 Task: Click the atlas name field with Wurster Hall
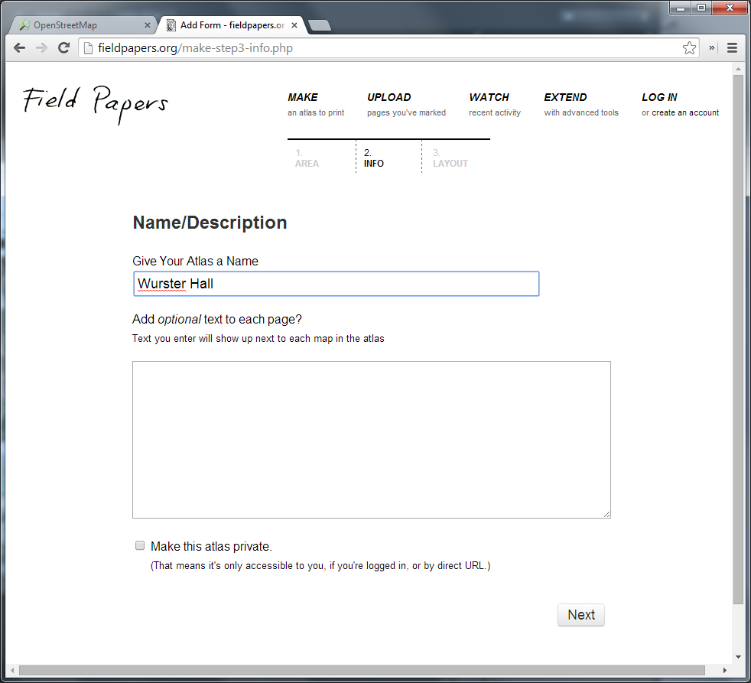point(336,284)
